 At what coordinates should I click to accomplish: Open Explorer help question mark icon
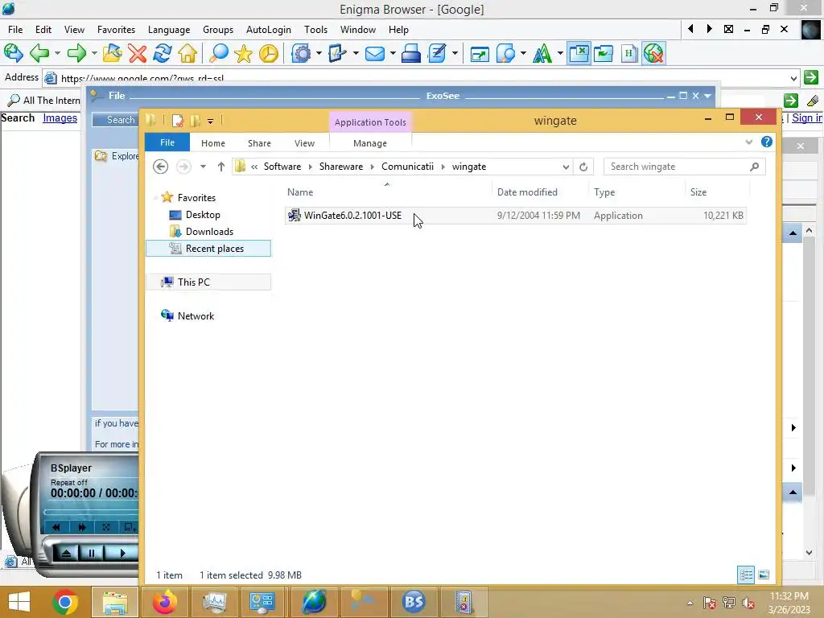pos(767,142)
